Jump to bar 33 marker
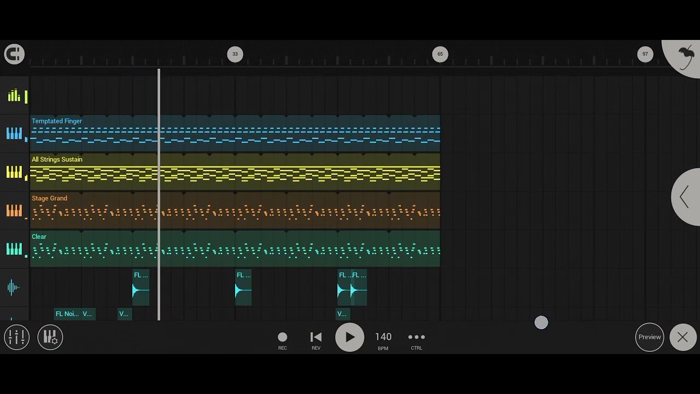 coord(235,54)
